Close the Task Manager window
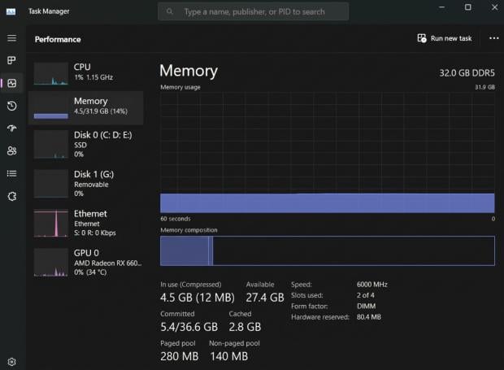The width and height of the screenshot is (504, 370). coord(494,7)
